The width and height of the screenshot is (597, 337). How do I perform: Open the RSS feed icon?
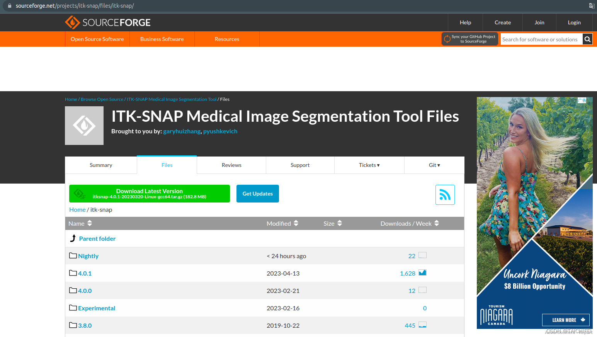click(x=445, y=194)
